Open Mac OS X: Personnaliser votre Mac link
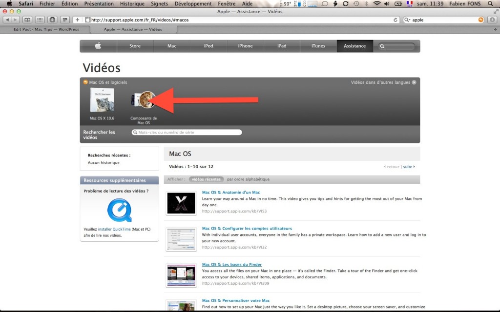The image size is (500, 312). pyautogui.click(x=236, y=300)
